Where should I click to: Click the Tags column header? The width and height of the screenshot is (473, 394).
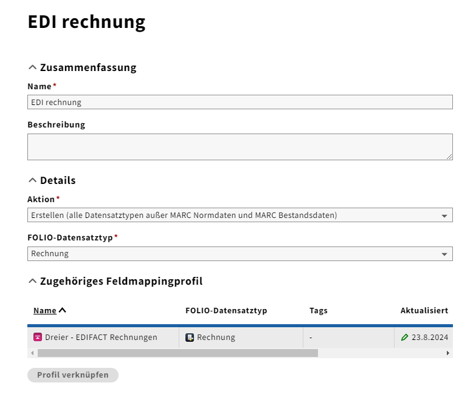point(319,311)
